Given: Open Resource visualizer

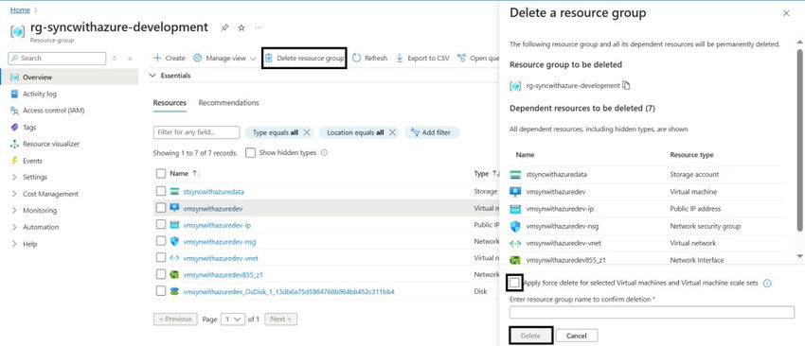Looking at the screenshot, I should [51, 144].
